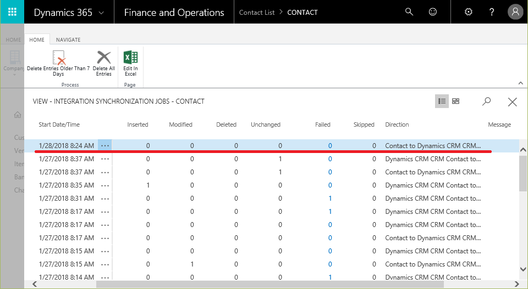Viewport: 528px width, 289px height.
Task: Switch to list view layout icon
Action: coord(442,101)
